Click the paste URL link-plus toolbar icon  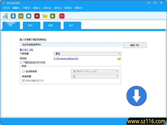(5, 16)
